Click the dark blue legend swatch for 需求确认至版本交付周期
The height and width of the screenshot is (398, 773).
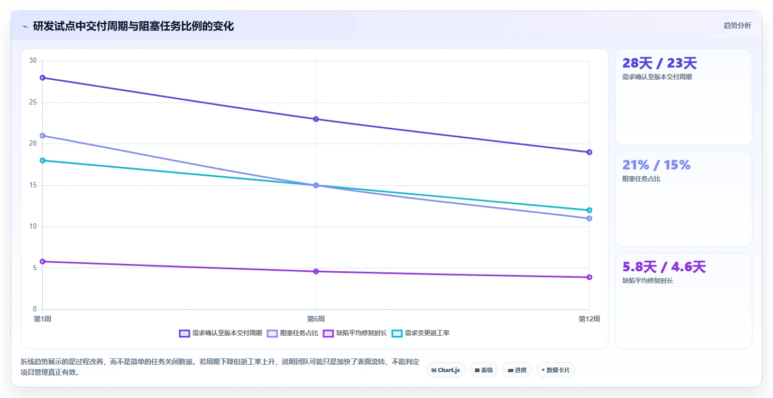click(185, 333)
